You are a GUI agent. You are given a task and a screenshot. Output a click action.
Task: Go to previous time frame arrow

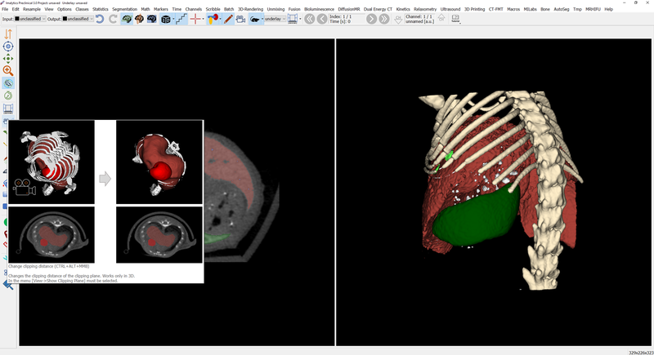(x=322, y=19)
